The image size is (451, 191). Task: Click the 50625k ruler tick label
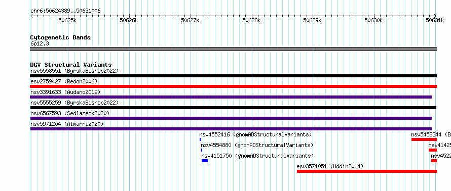[x=67, y=20]
